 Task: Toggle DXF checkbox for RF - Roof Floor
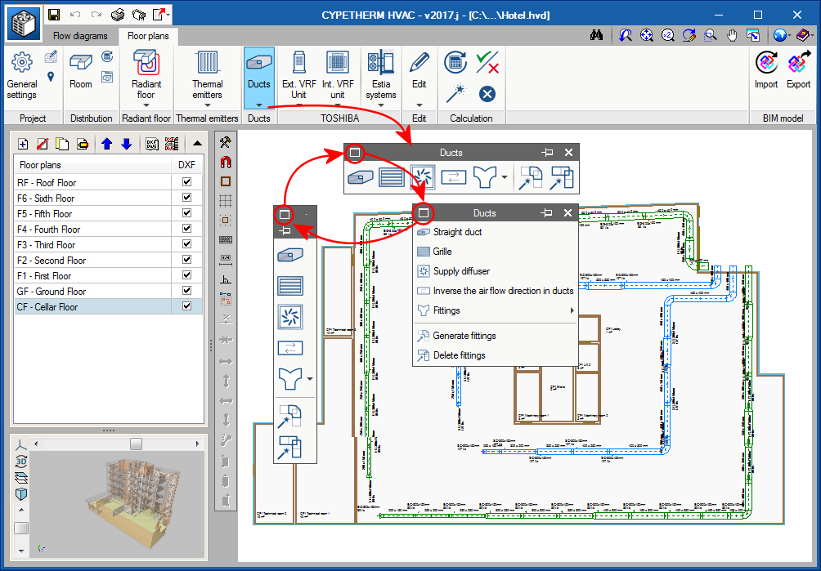point(186,183)
